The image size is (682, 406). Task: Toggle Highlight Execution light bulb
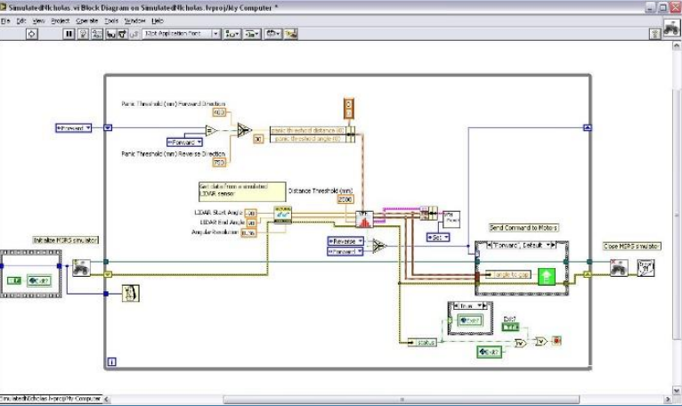point(83,34)
